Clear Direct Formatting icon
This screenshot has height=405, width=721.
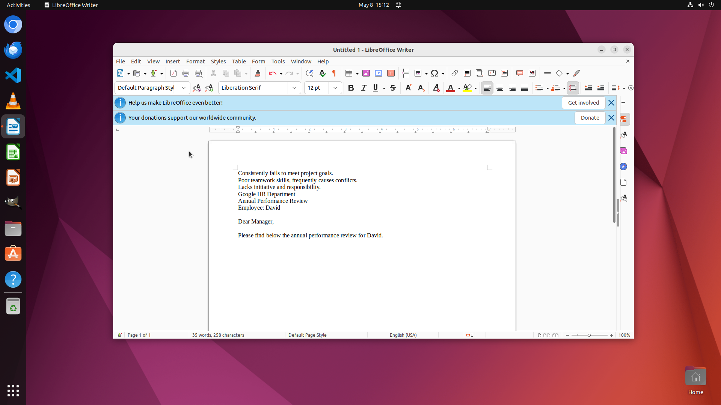[436, 88]
